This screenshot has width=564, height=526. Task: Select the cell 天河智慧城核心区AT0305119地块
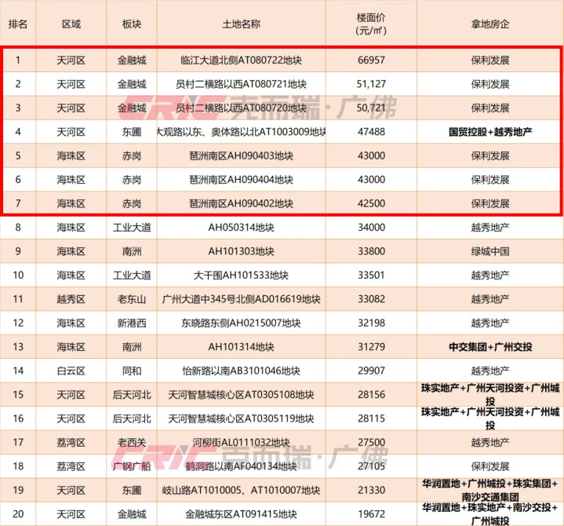tap(241, 418)
